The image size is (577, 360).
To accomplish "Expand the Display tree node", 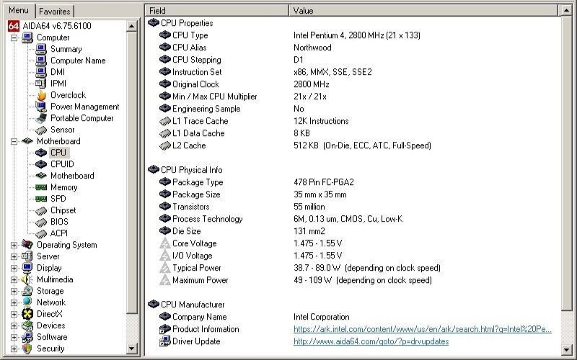I will point(14,268).
